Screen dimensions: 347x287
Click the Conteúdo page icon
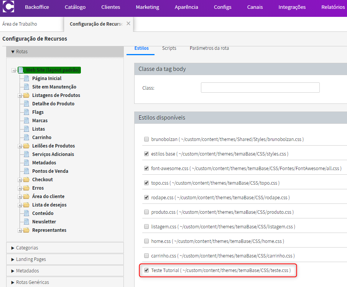pyautogui.click(x=26, y=213)
